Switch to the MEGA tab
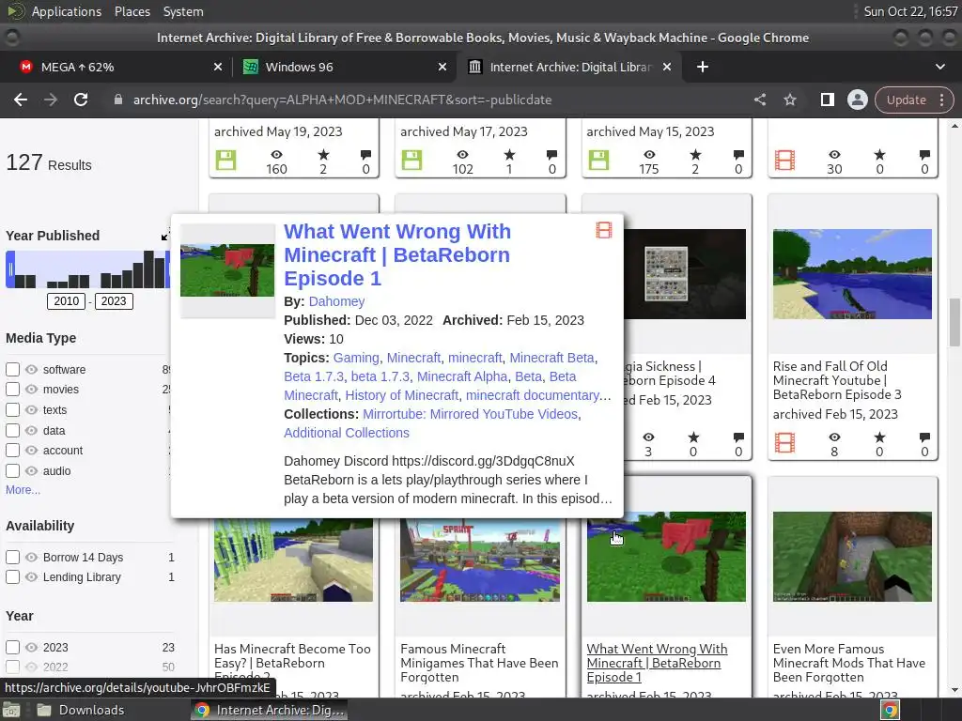This screenshot has height=721, width=962. tap(119, 67)
